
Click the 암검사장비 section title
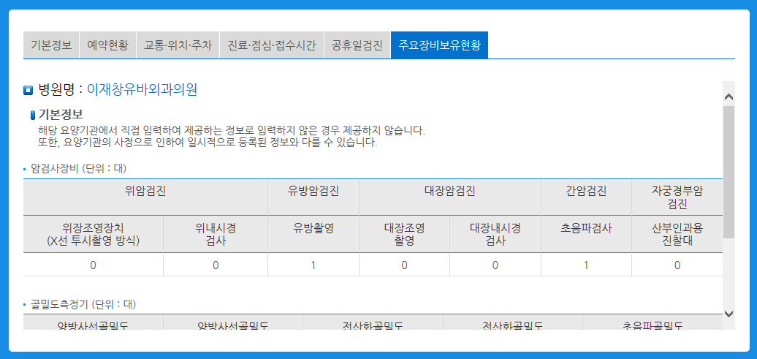(79, 168)
